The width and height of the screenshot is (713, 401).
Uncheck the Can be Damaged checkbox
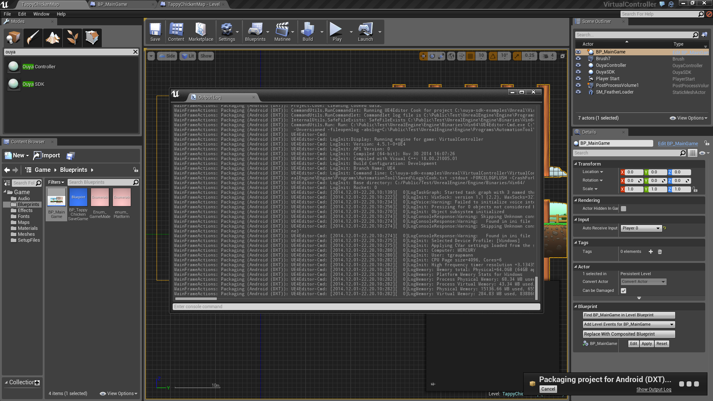[x=624, y=291]
